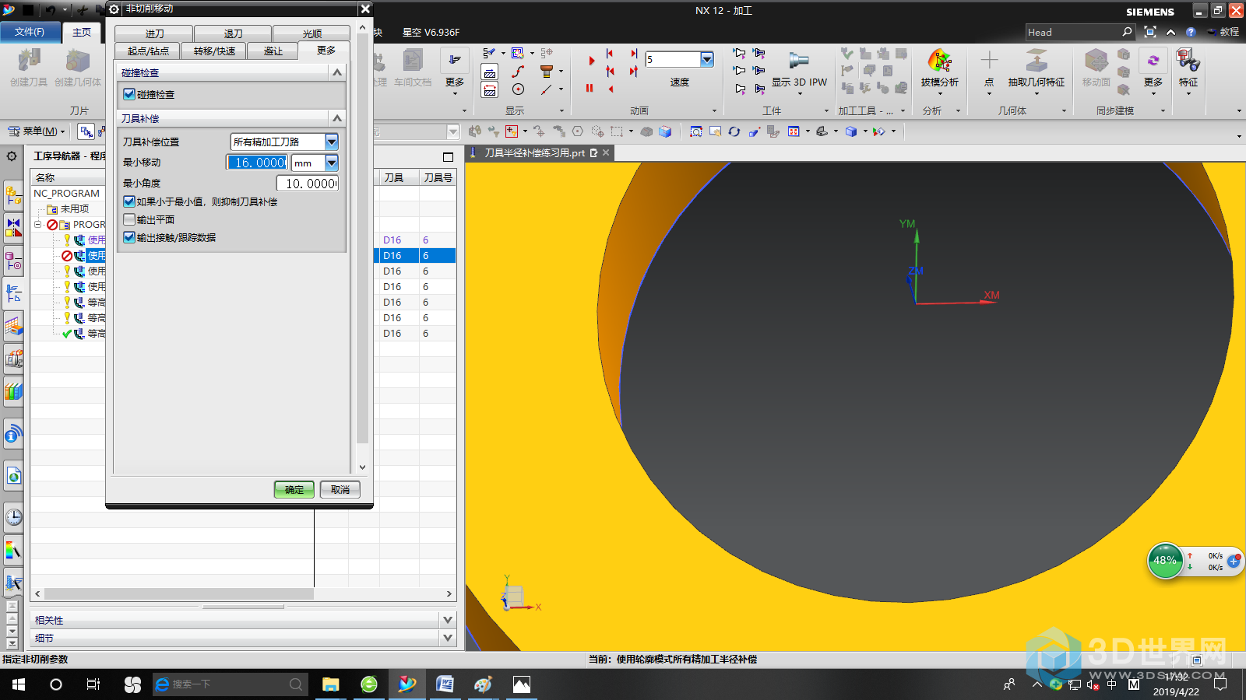Switch to the Transfer/Rapid (转移/快速) tab
Viewport: 1246px width, 700px height.
[214, 51]
